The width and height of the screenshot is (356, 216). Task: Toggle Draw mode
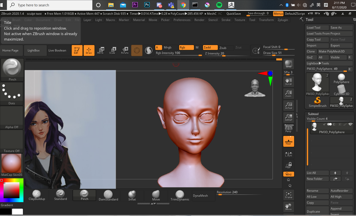(89, 50)
